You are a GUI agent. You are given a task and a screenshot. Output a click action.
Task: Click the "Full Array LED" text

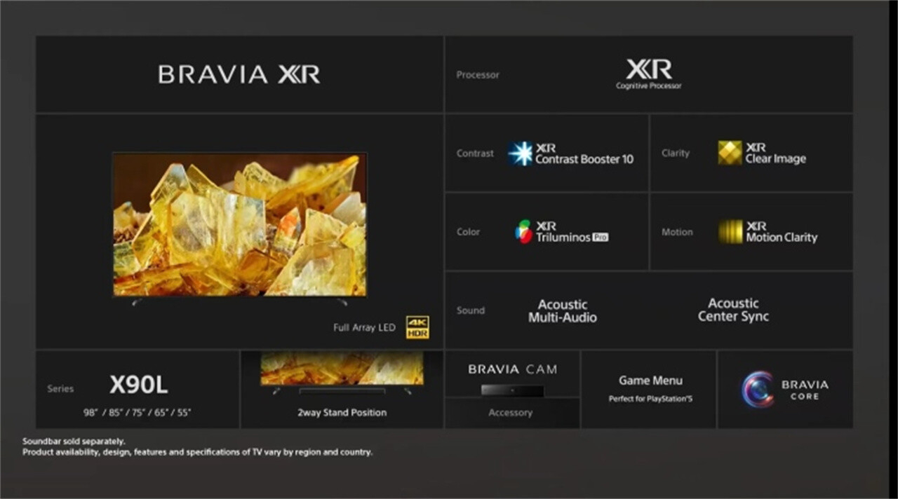[x=364, y=328]
